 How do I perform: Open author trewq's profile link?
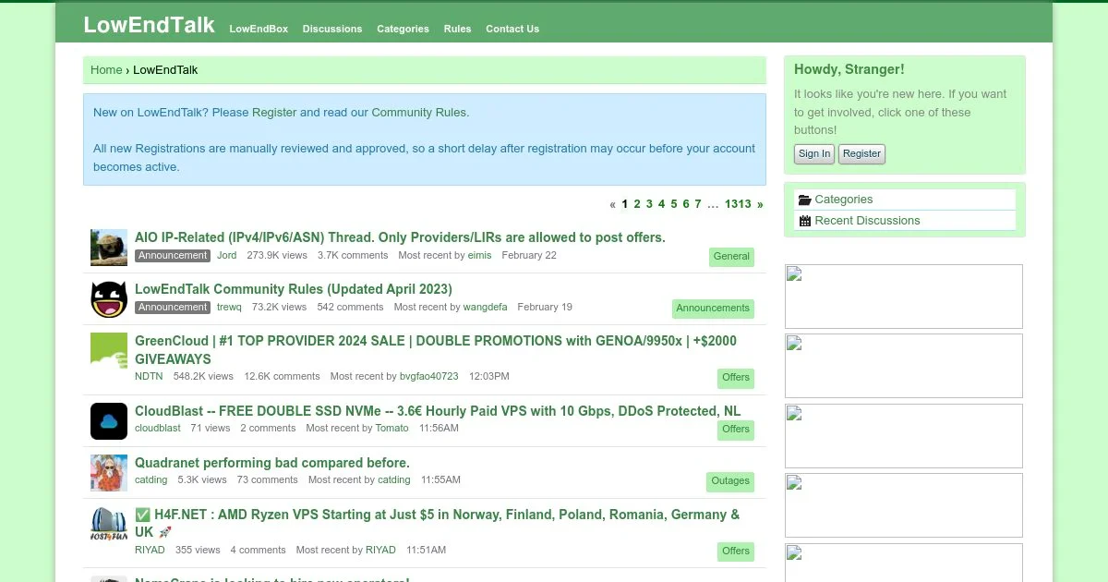pos(229,308)
